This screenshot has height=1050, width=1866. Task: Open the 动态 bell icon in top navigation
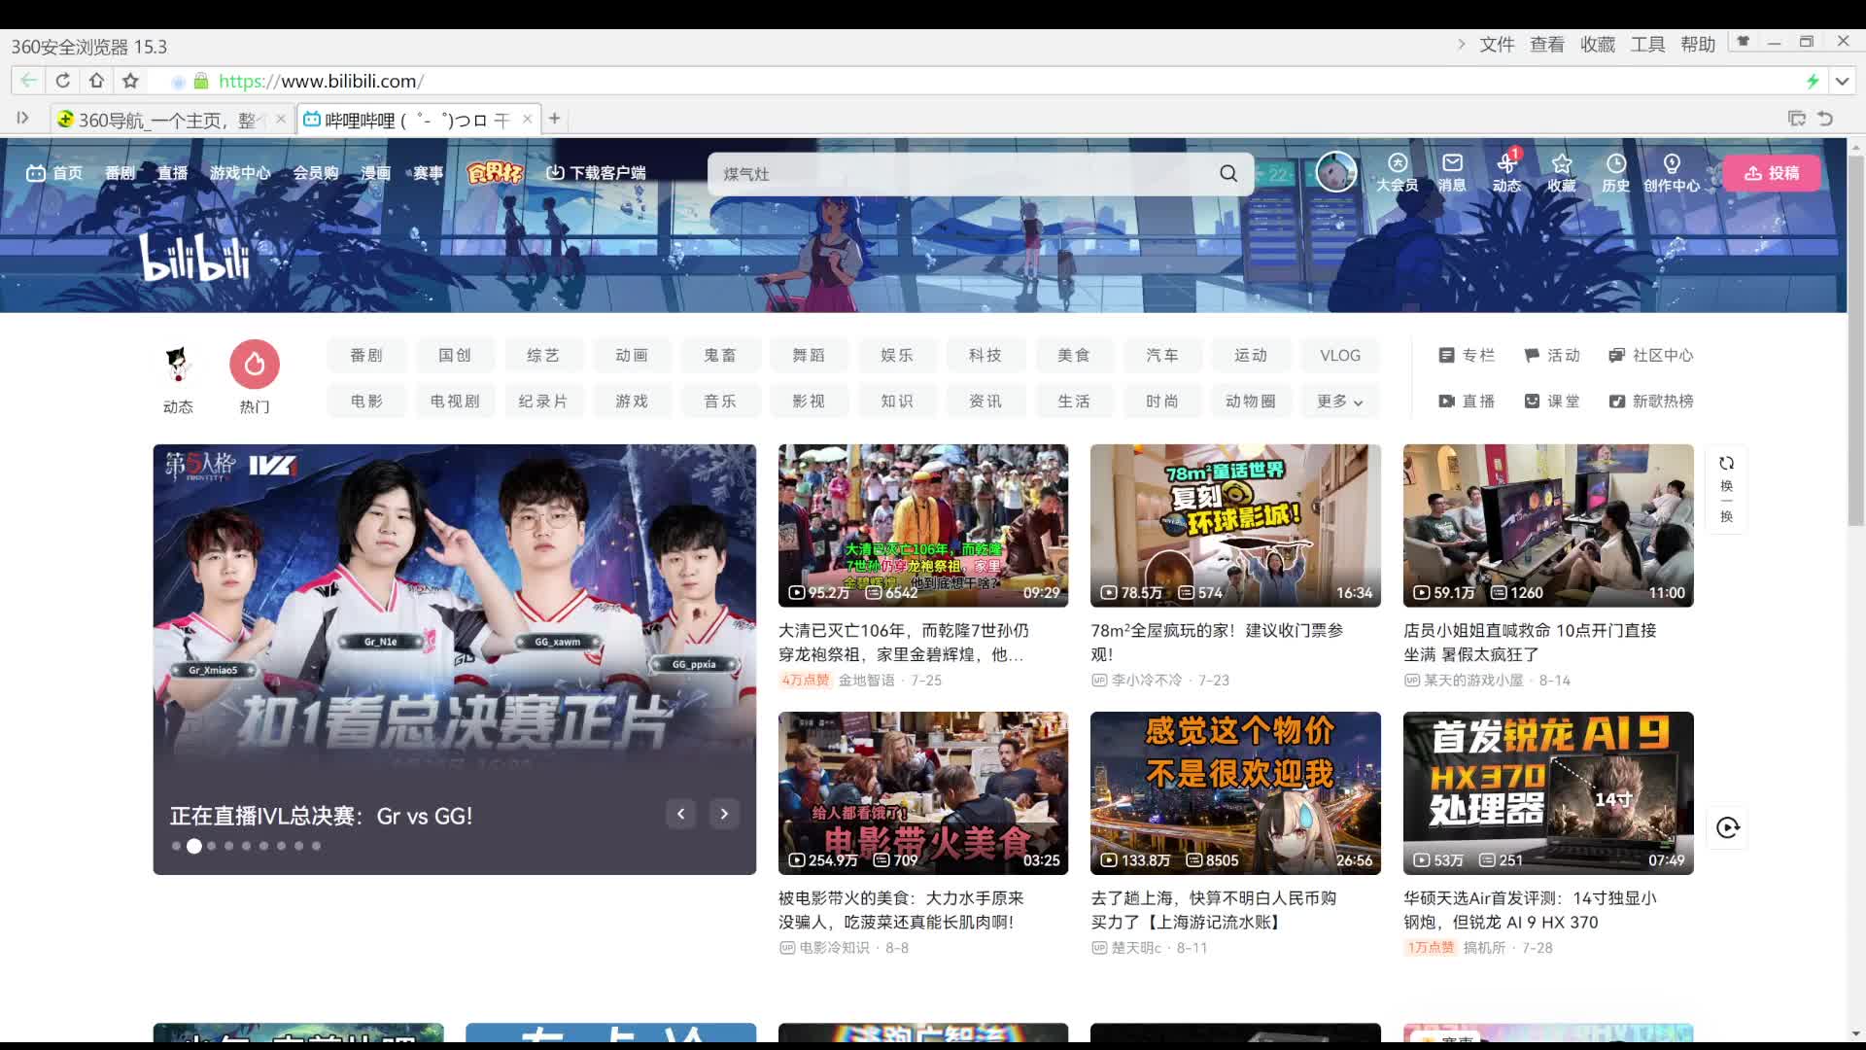point(1505,172)
